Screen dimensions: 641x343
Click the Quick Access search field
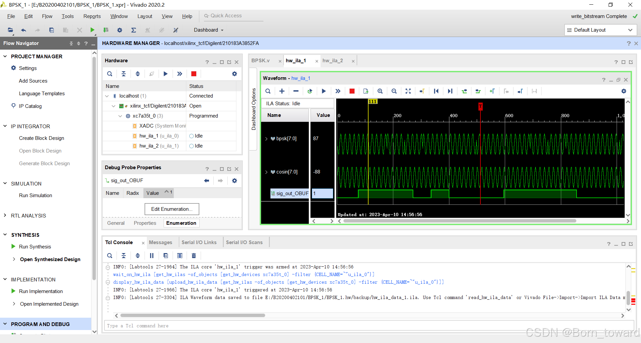tap(233, 16)
